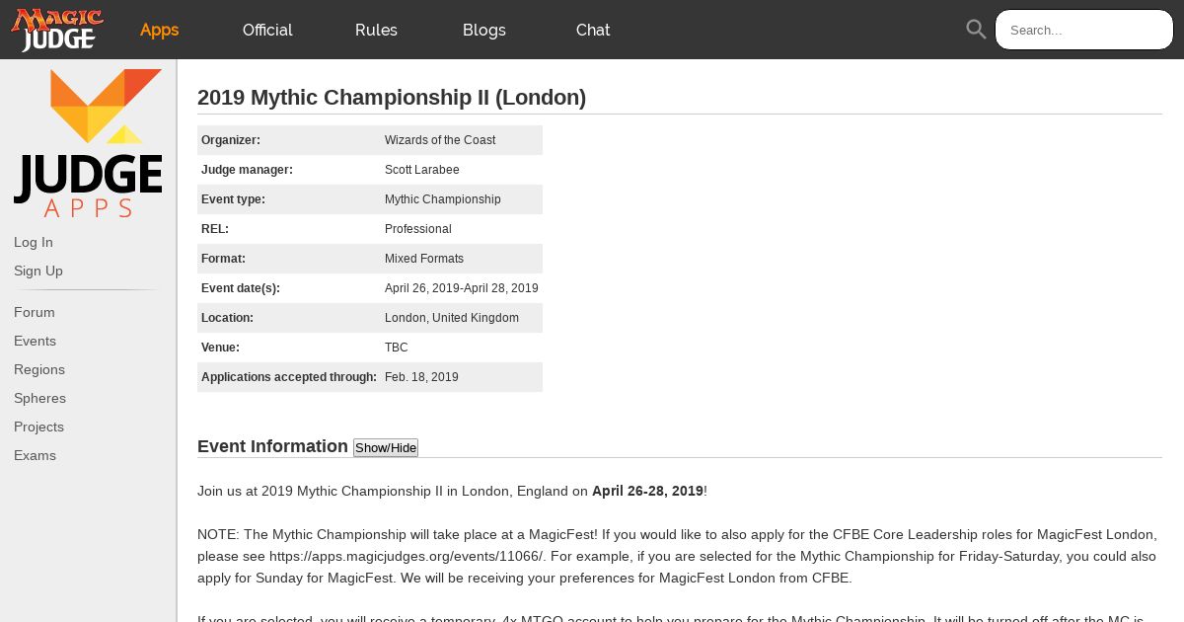The height and width of the screenshot is (622, 1184).
Task: Go to the Forum page
Action: pos(35,312)
